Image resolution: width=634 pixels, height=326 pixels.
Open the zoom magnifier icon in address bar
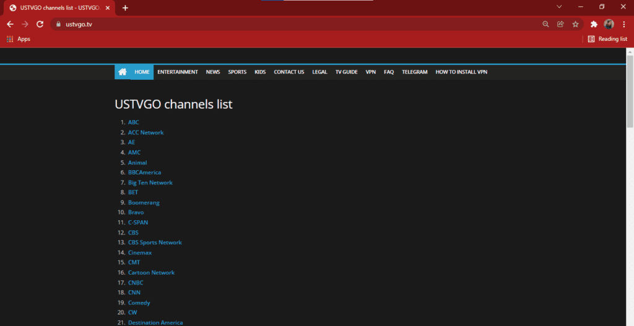(545, 24)
